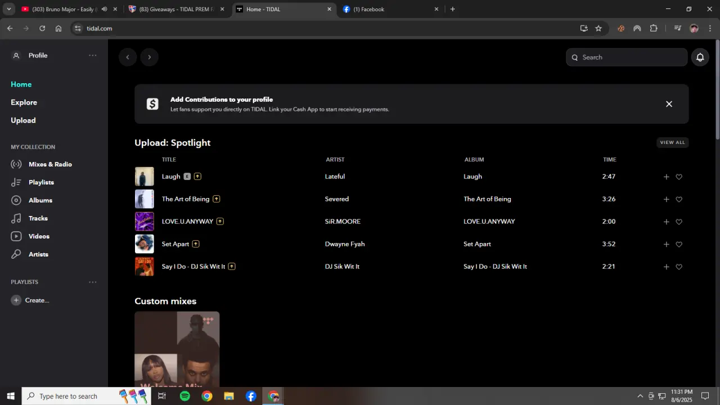View all Upload Spotlight tracks

673,142
